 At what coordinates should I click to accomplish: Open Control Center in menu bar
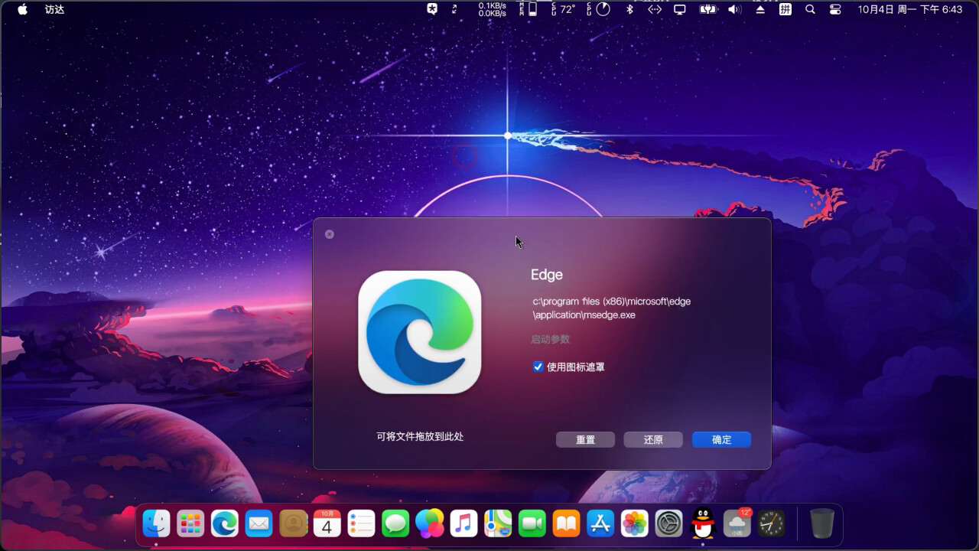click(834, 9)
